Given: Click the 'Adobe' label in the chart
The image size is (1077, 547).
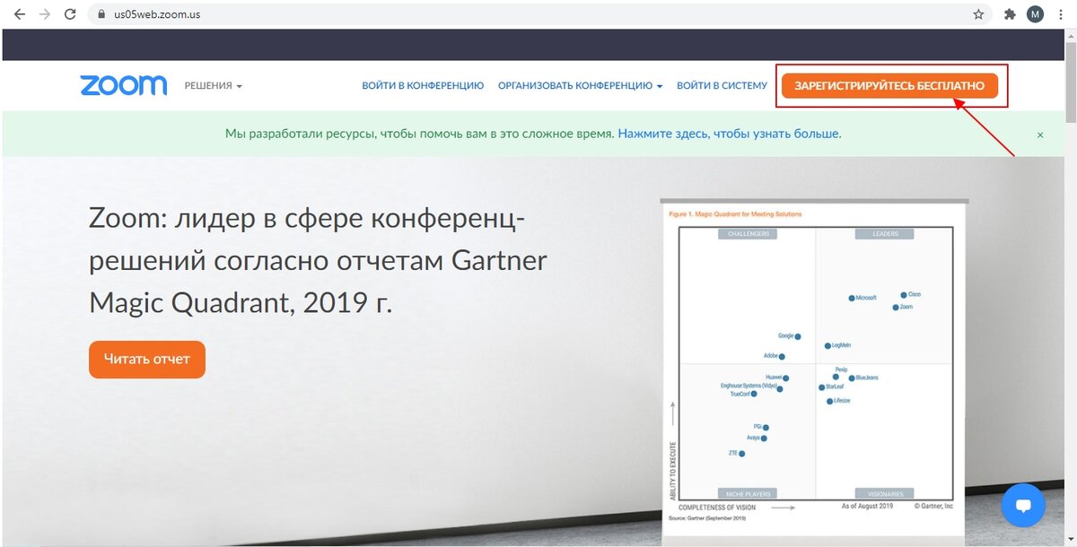Looking at the screenshot, I should [770, 356].
